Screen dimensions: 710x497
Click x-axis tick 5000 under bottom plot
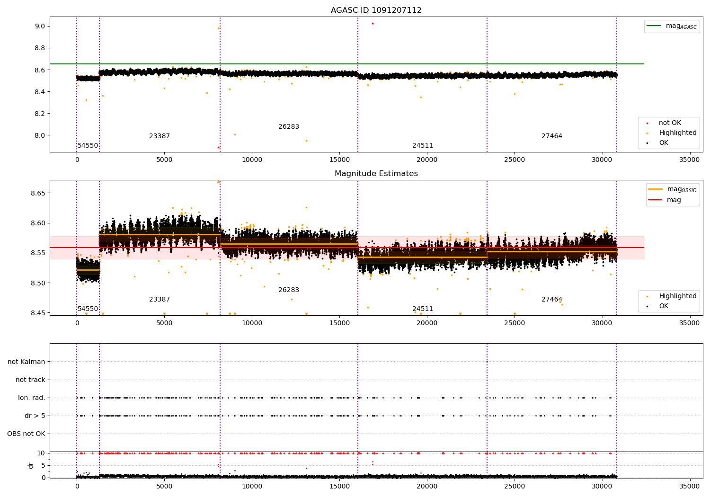coord(164,487)
